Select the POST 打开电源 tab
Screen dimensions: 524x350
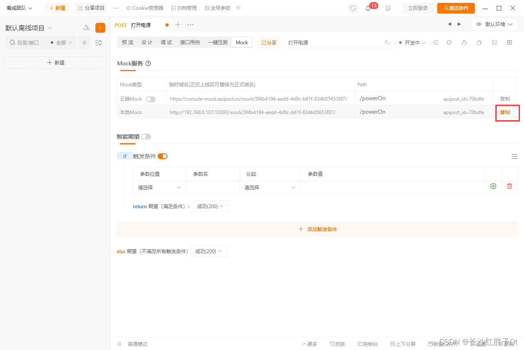[141, 25]
